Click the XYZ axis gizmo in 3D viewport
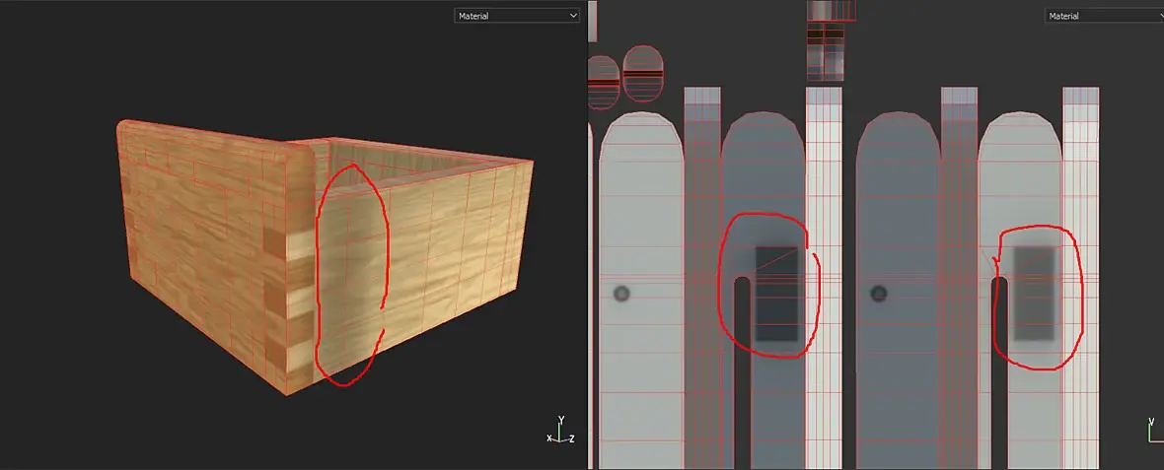The image size is (1164, 470). pos(560,430)
